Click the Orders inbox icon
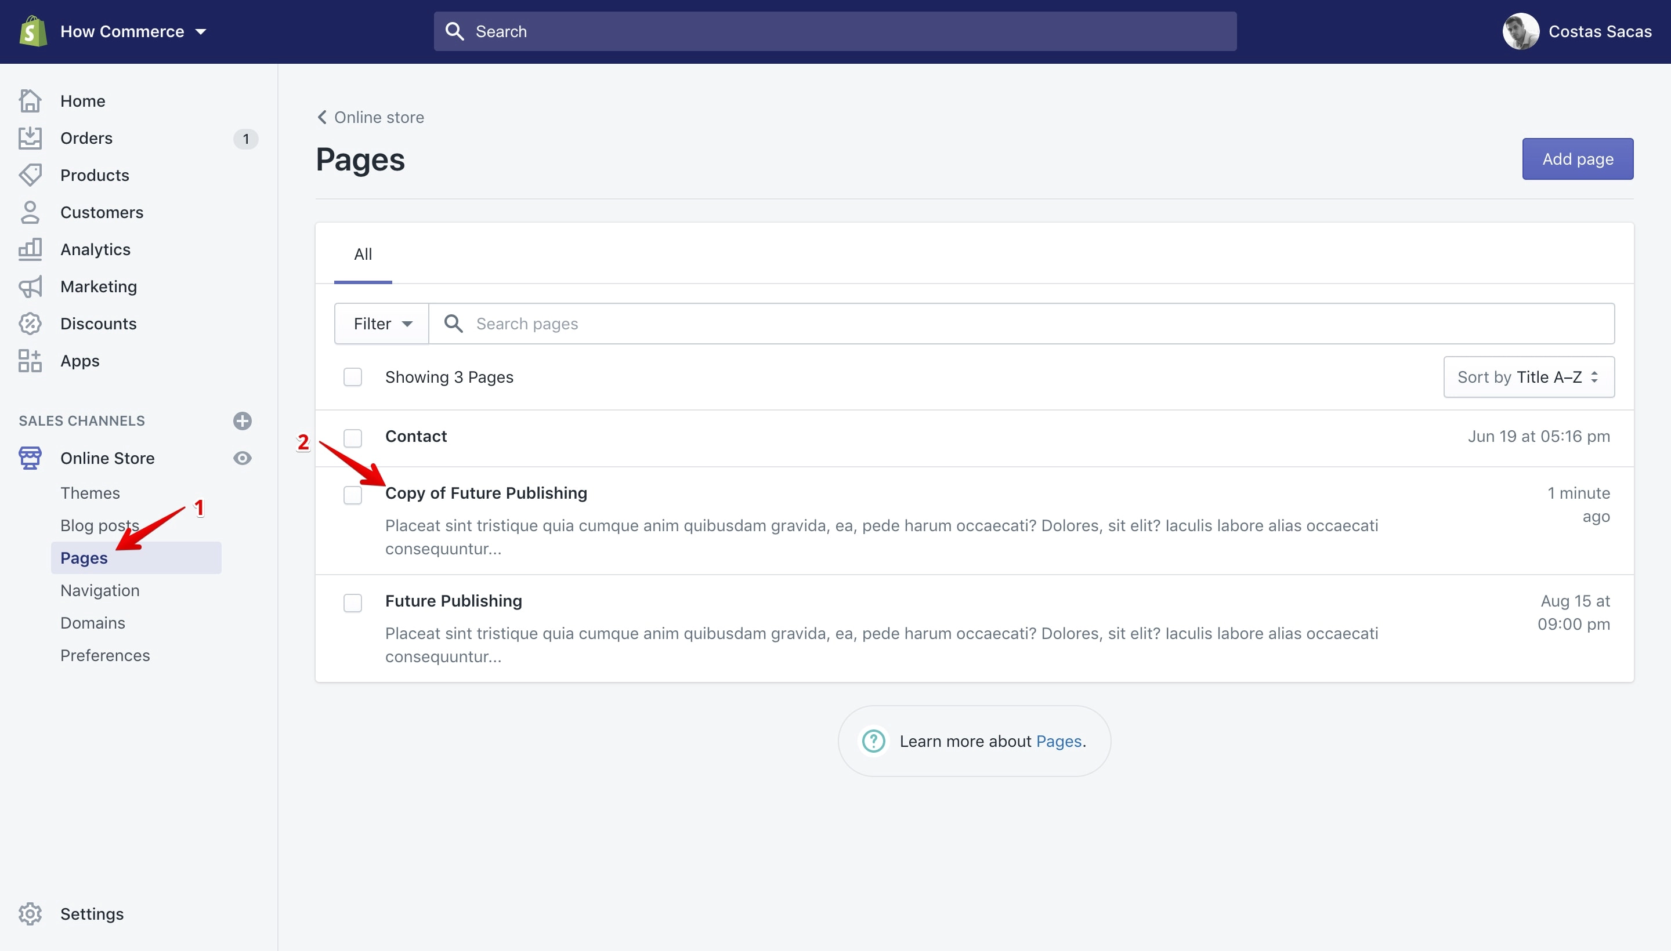Screen dimensions: 1671x951 click(30, 138)
